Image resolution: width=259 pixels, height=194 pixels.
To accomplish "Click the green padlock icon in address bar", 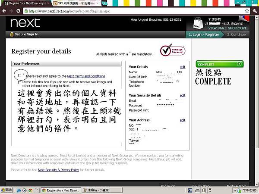I will pyautogui.click(x=26, y=11).
